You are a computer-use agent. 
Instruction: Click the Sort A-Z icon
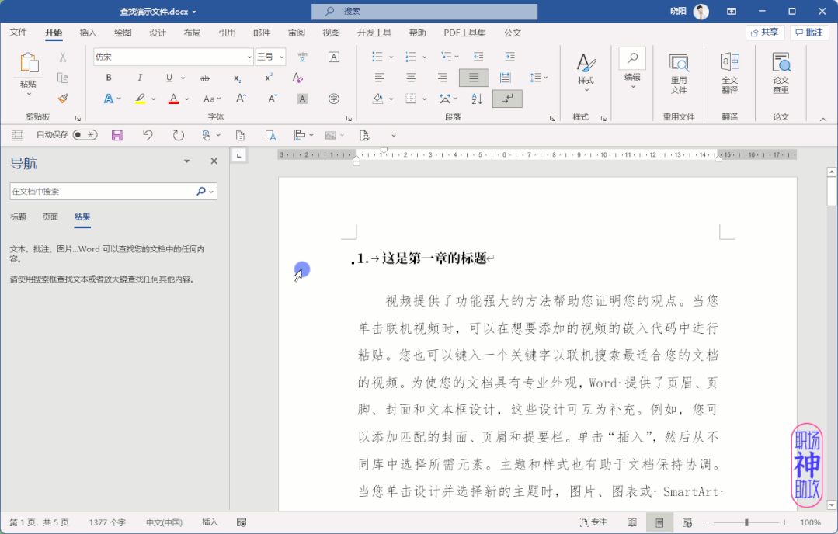[478, 99]
